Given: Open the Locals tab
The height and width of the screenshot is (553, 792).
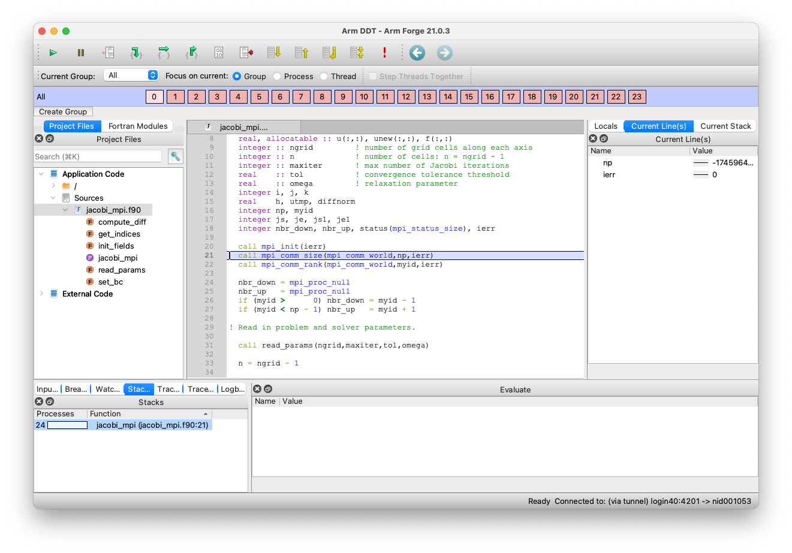Looking at the screenshot, I should point(606,126).
